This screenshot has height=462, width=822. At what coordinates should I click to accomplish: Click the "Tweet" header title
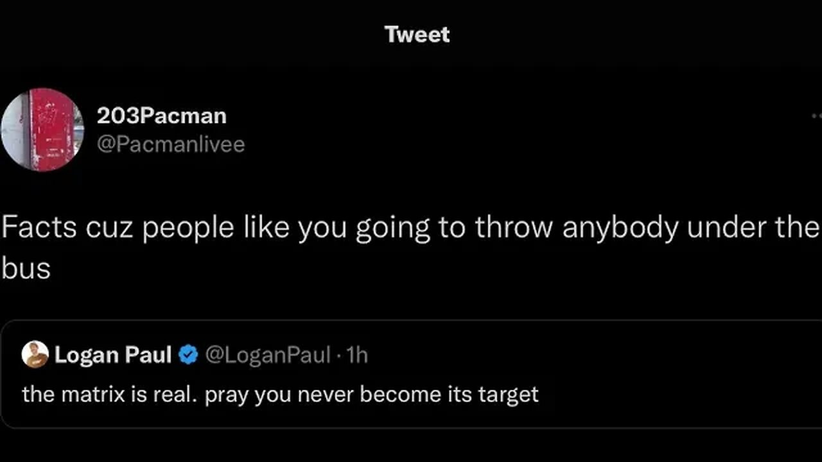(417, 35)
